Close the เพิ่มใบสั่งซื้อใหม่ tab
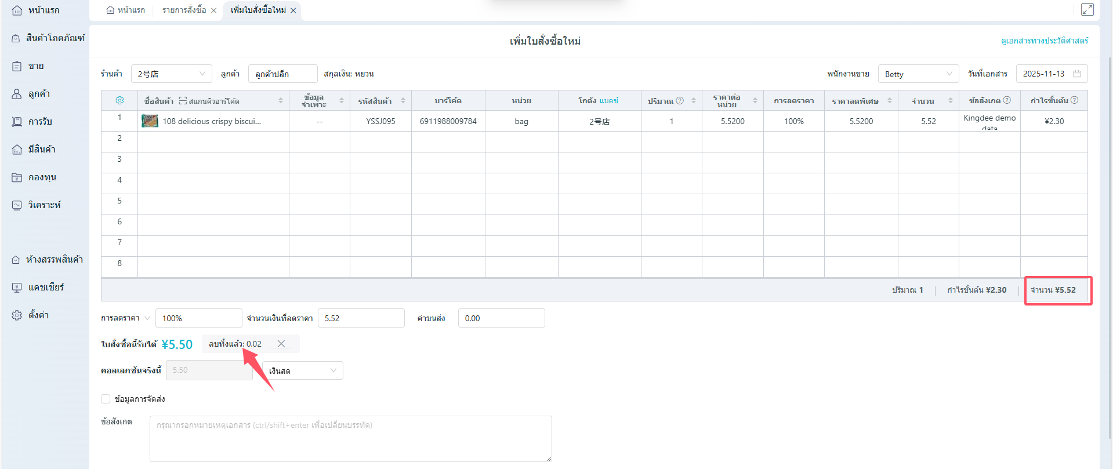1113x469 pixels. [293, 10]
